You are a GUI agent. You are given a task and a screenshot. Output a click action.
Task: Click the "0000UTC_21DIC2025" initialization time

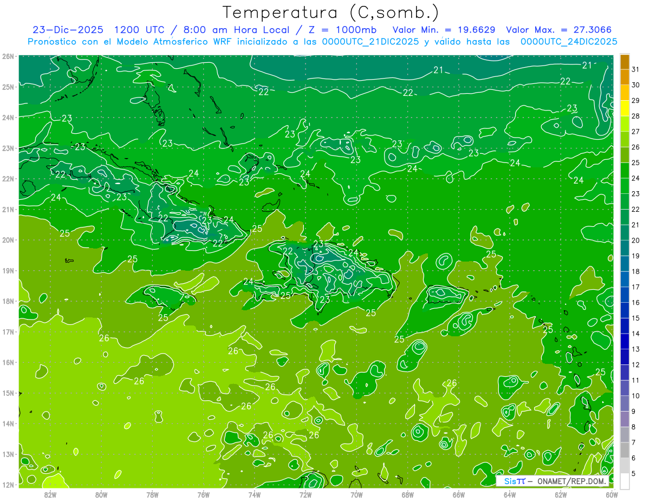370,42
